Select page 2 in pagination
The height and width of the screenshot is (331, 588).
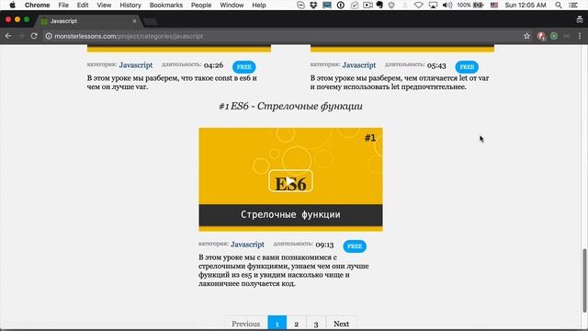[x=296, y=324]
